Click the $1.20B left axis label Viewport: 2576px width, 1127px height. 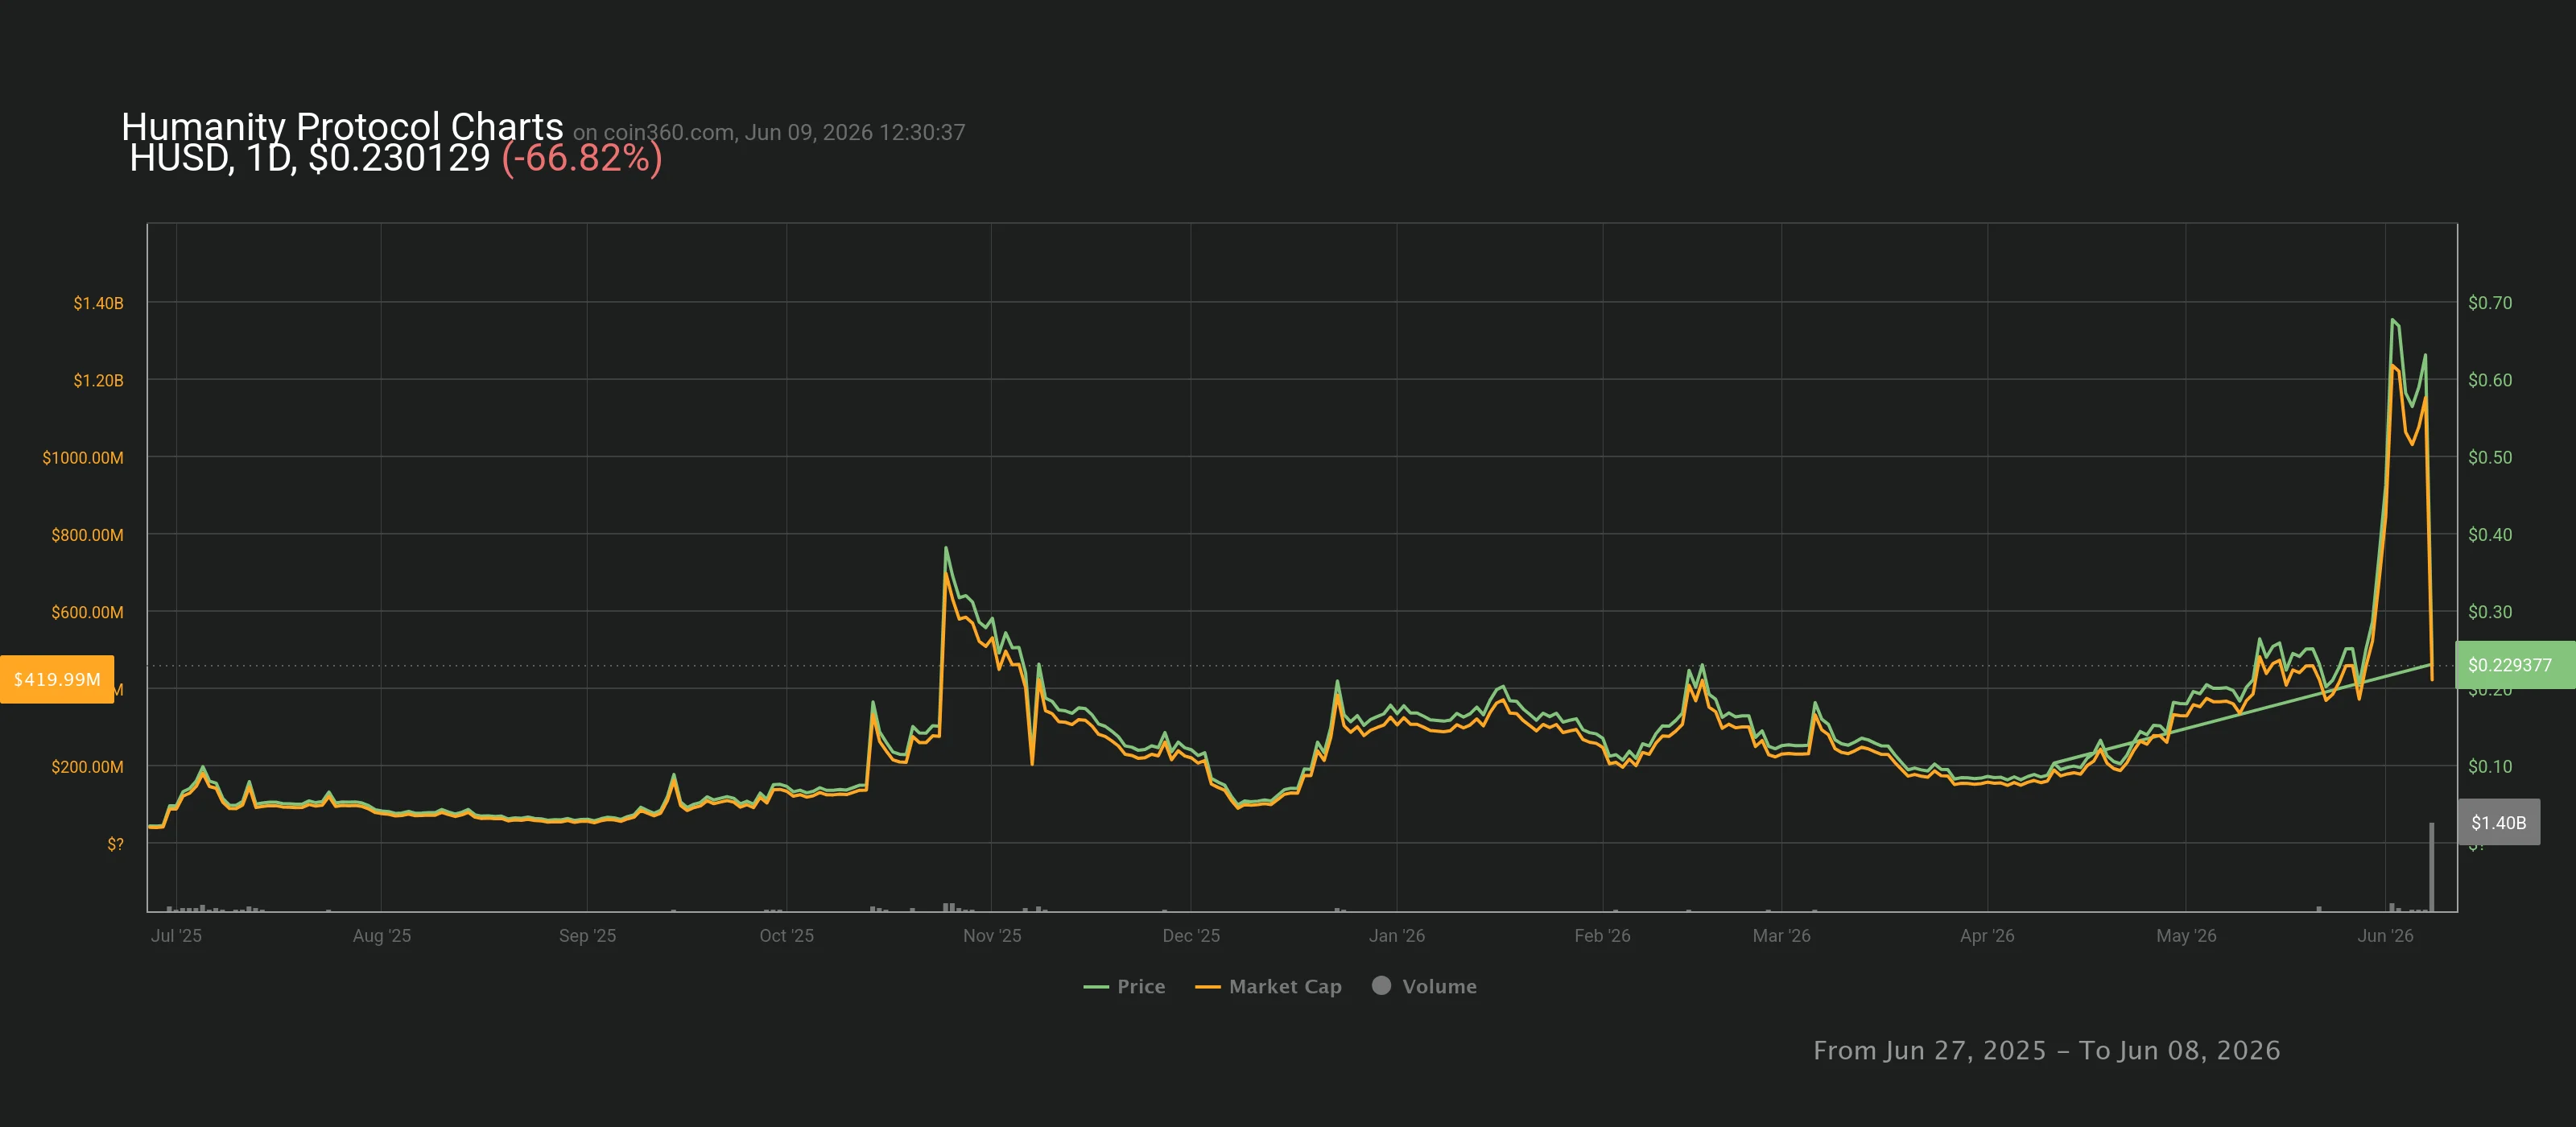(x=98, y=380)
